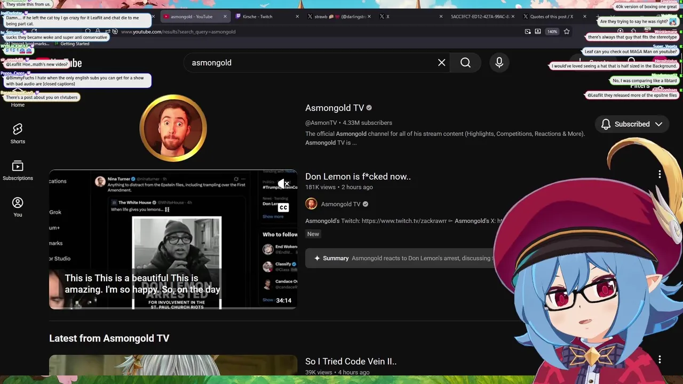Close the Quotes of this post tab
Viewport: 683px width, 384px height.
tap(584, 17)
